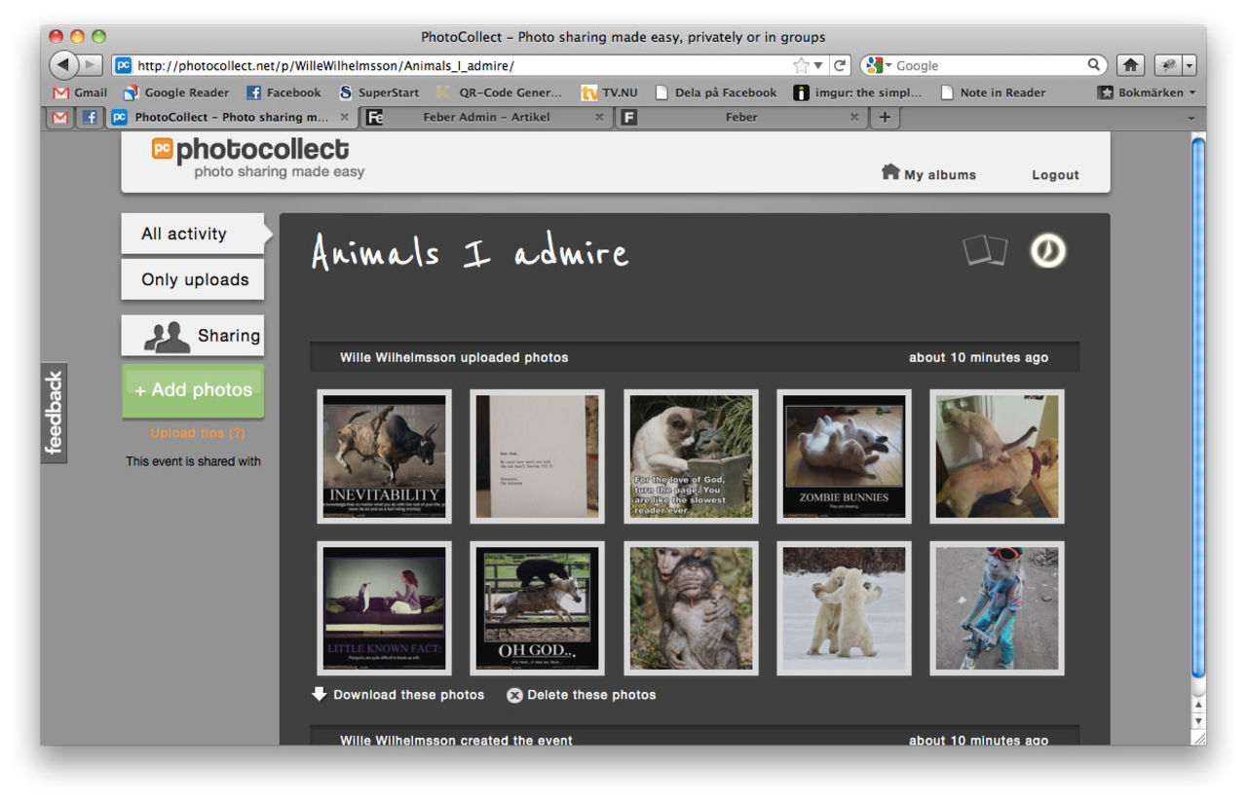Viewport: 1247px width, 801px height.
Task: Select the Feber browser tab
Action: point(741,117)
